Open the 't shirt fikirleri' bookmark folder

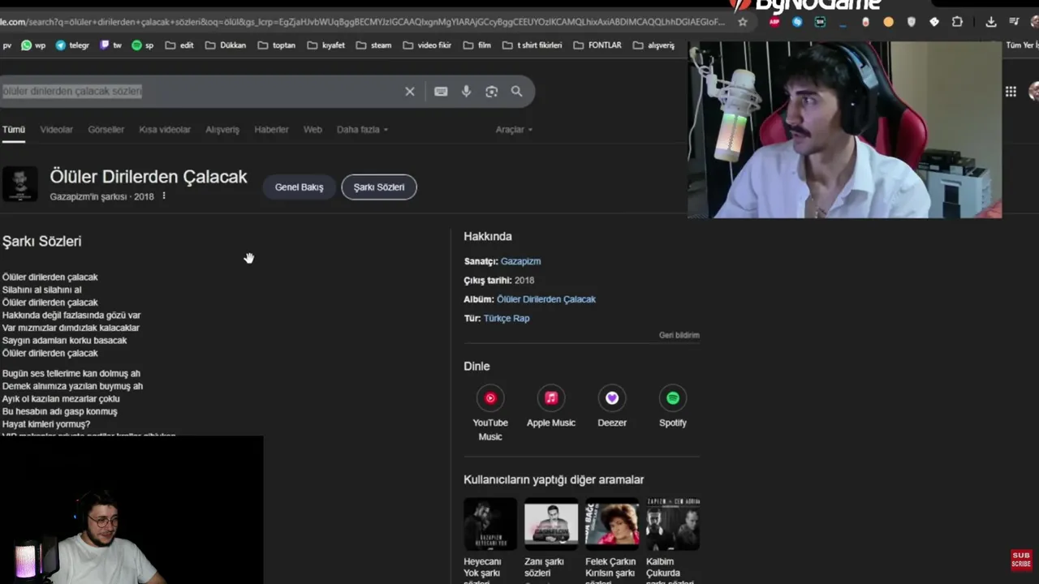point(532,45)
